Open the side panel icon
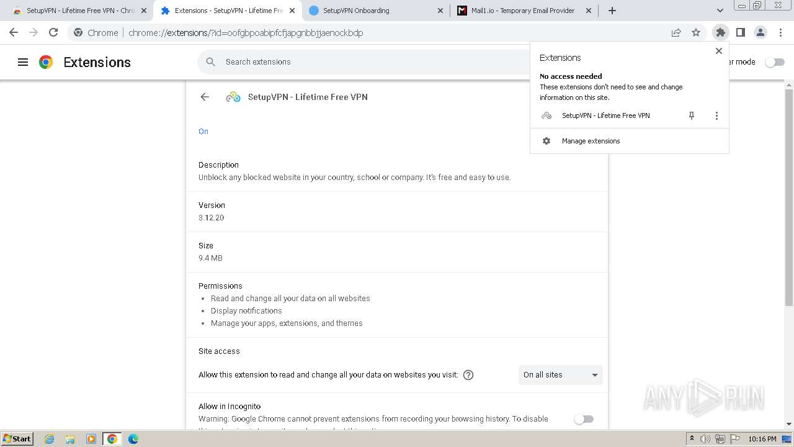Viewport: 794px width, 447px height. pyautogui.click(x=741, y=32)
